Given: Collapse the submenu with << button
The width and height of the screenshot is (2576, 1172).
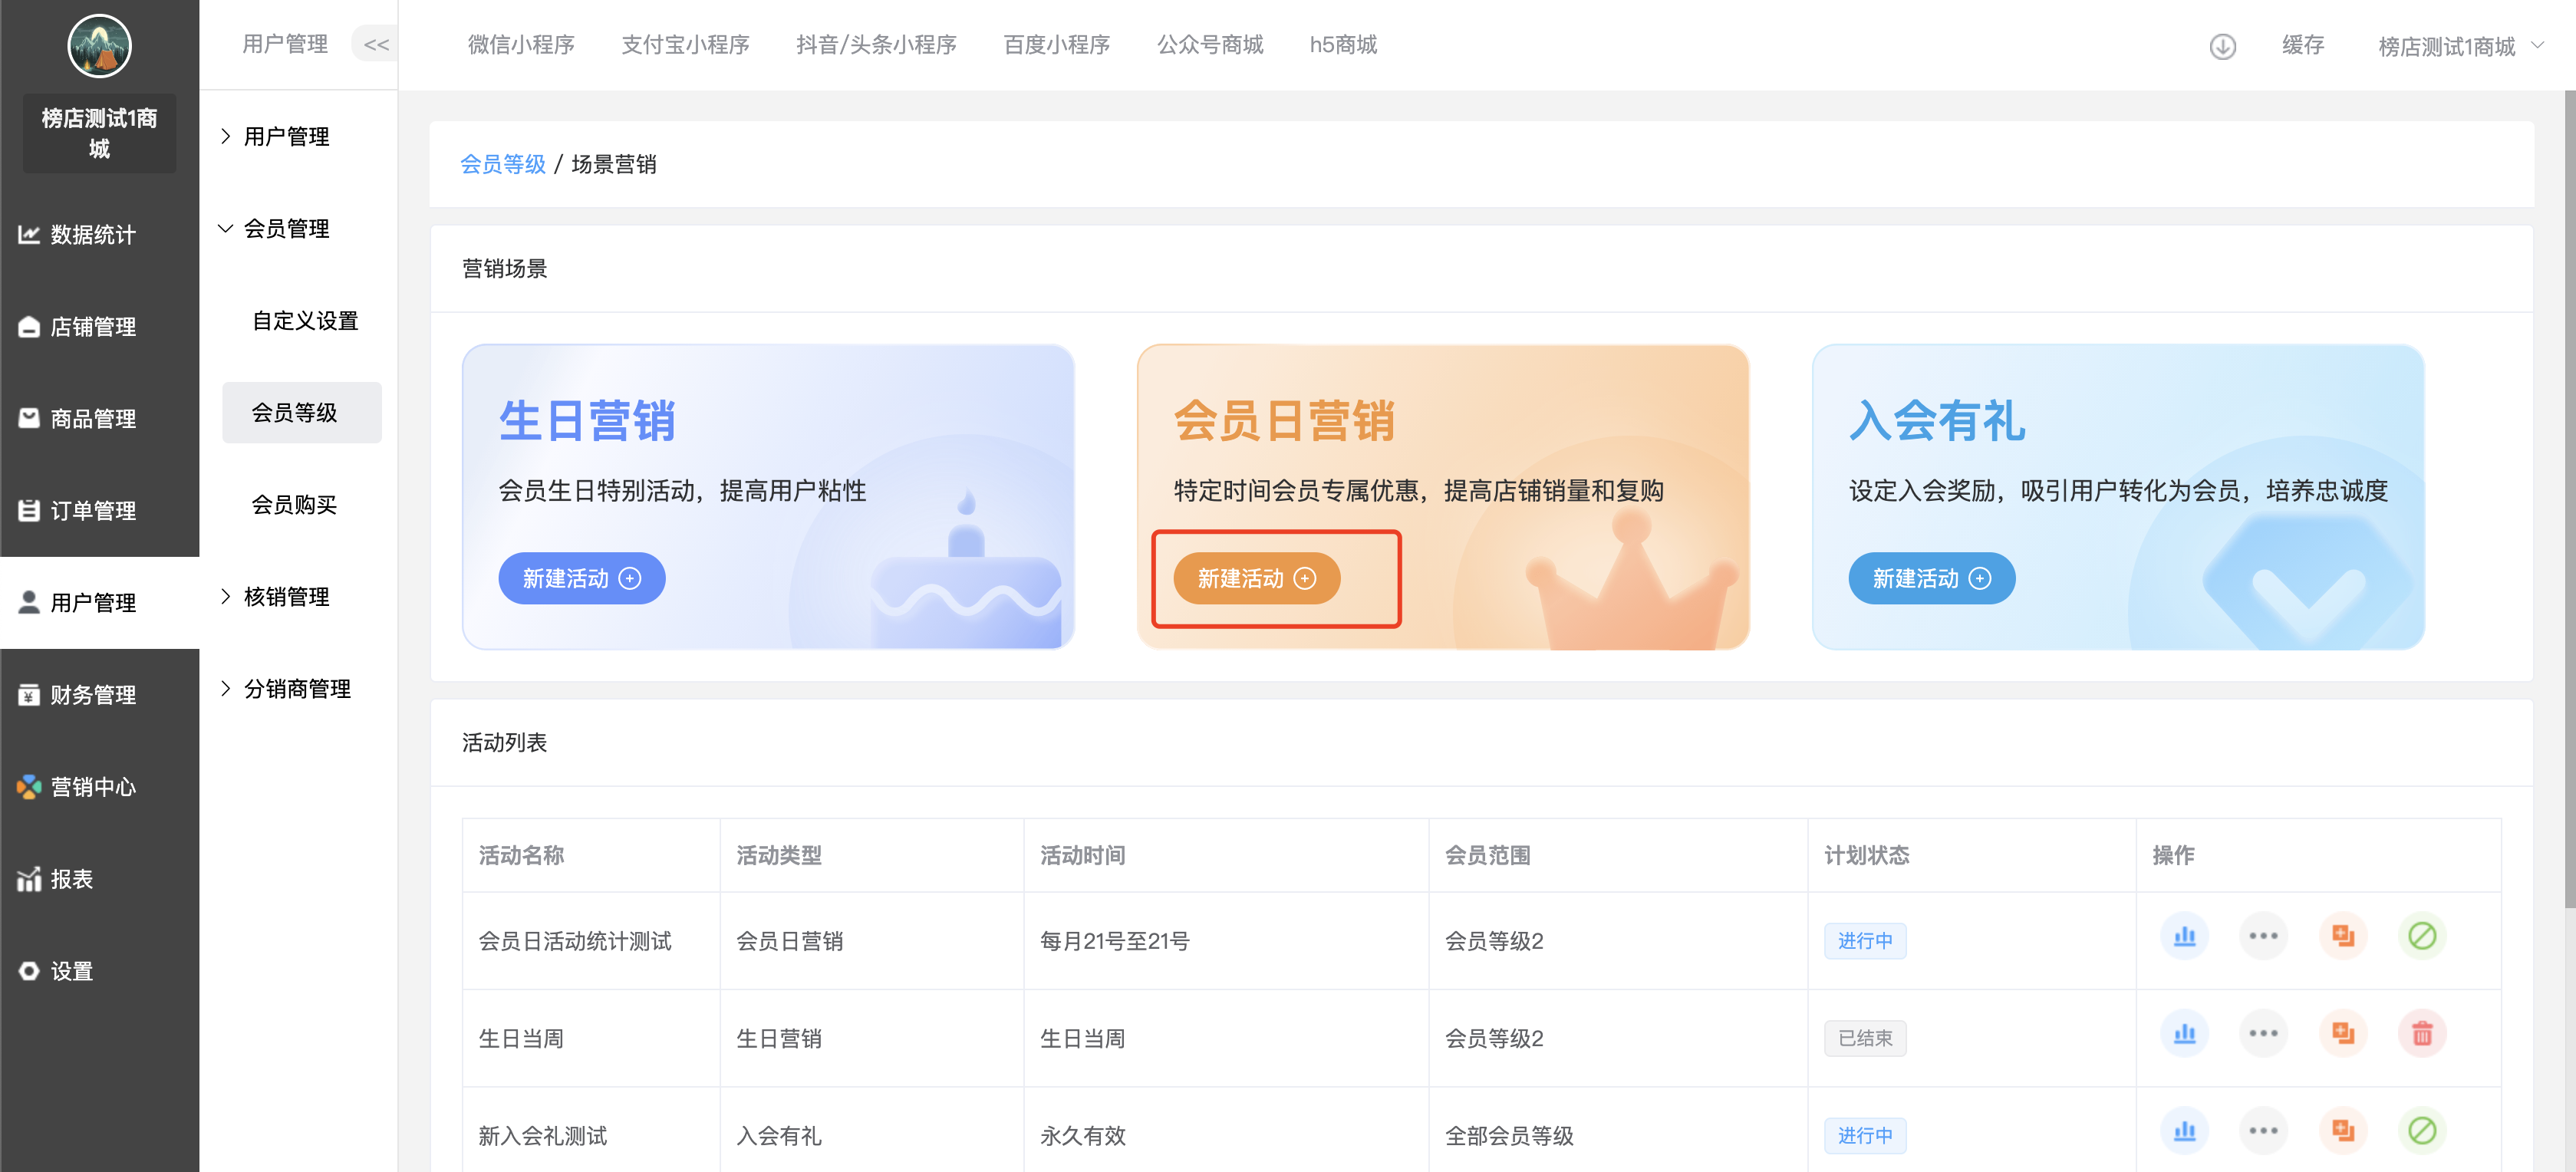Looking at the screenshot, I should pos(376,44).
